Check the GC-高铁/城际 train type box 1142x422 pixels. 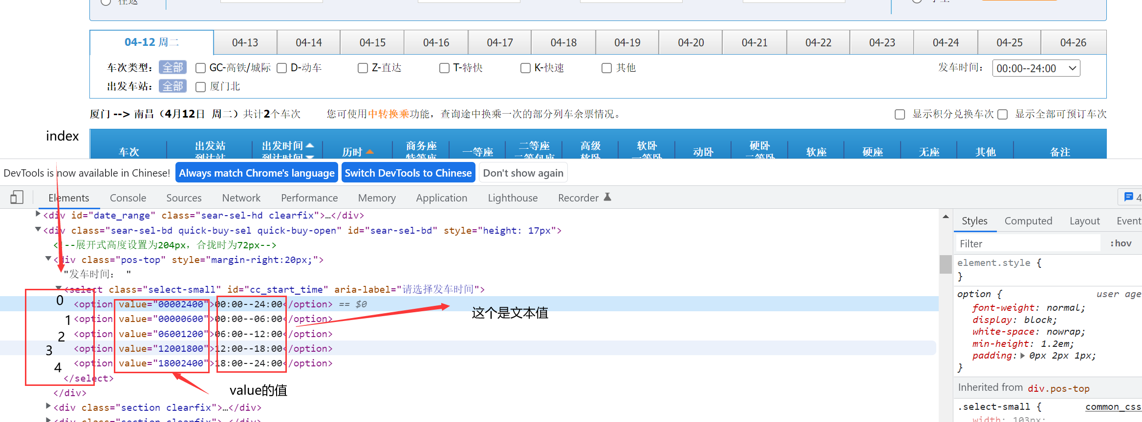click(x=200, y=68)
